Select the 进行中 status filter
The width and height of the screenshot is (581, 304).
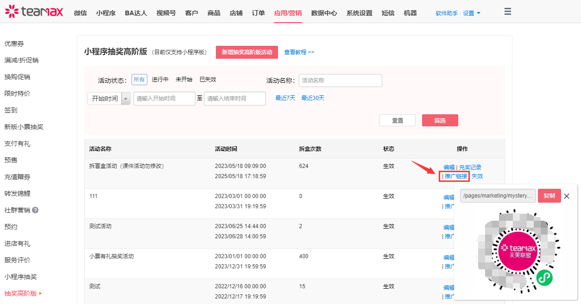(x=160, y=80)
